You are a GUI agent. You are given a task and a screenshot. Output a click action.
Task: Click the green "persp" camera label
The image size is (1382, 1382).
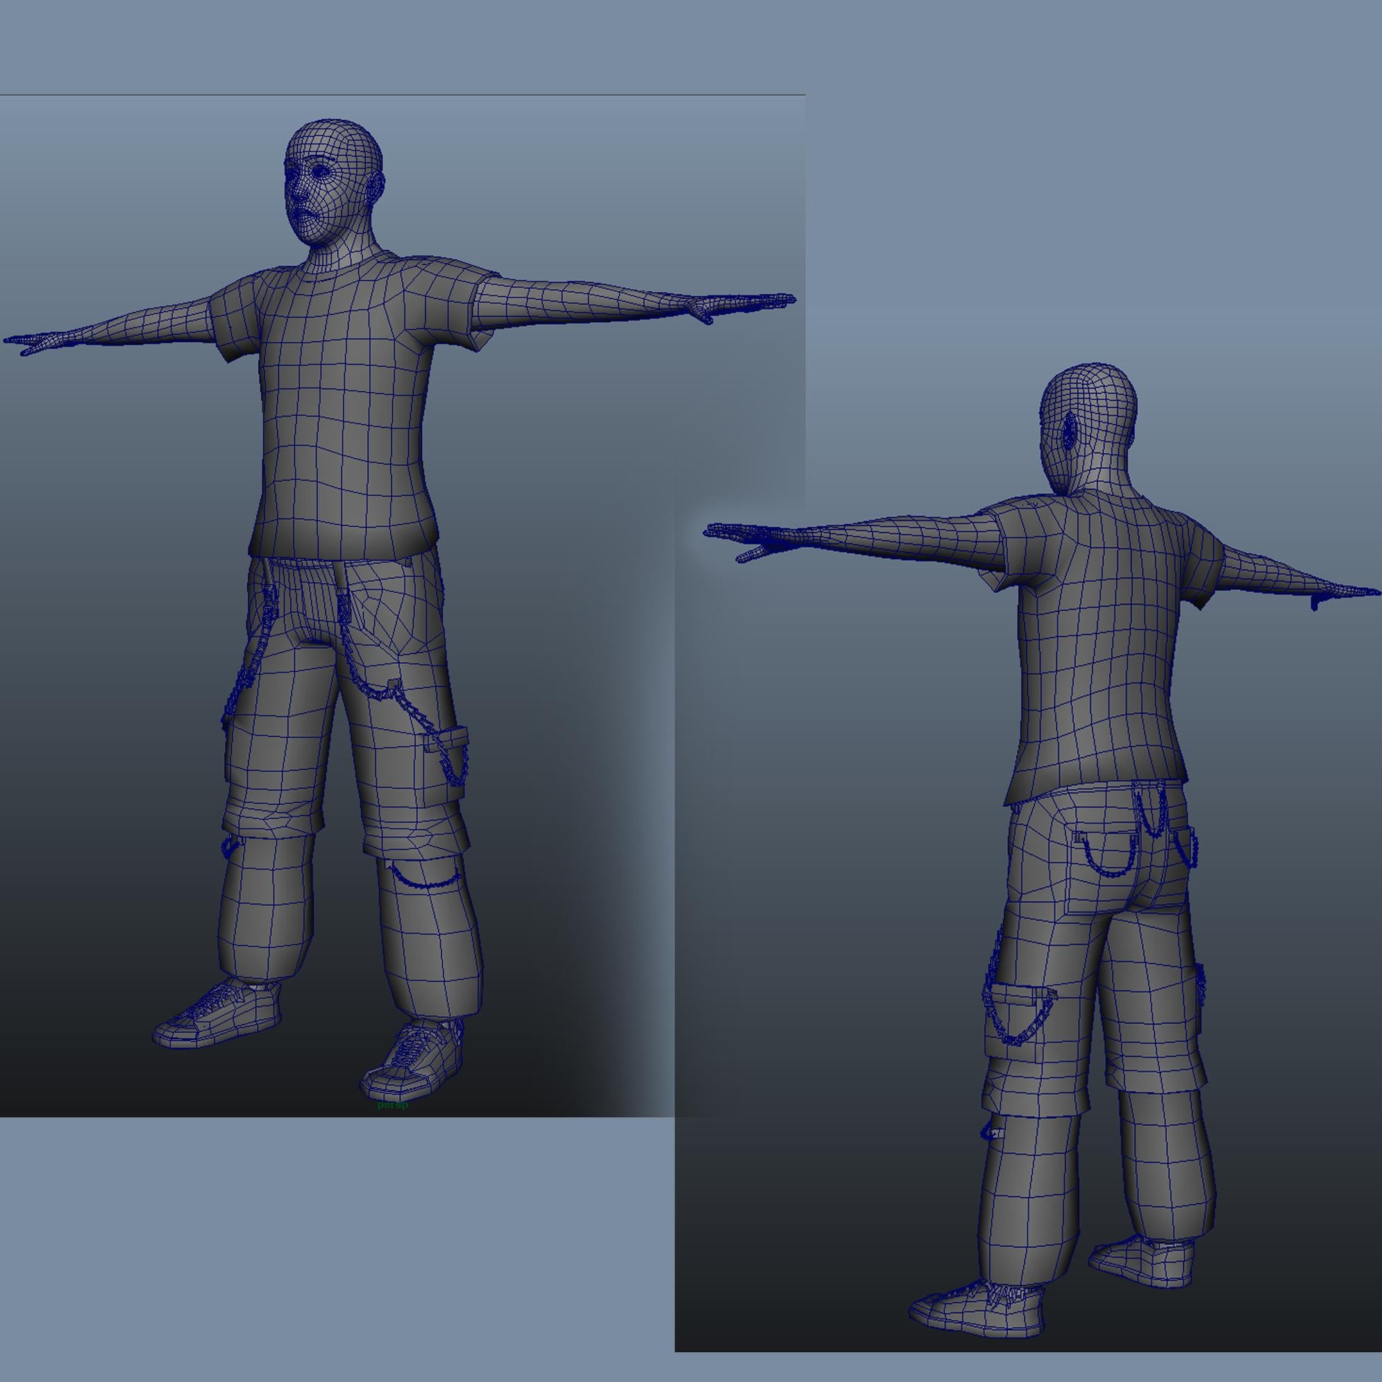(x=393, y=1105)
